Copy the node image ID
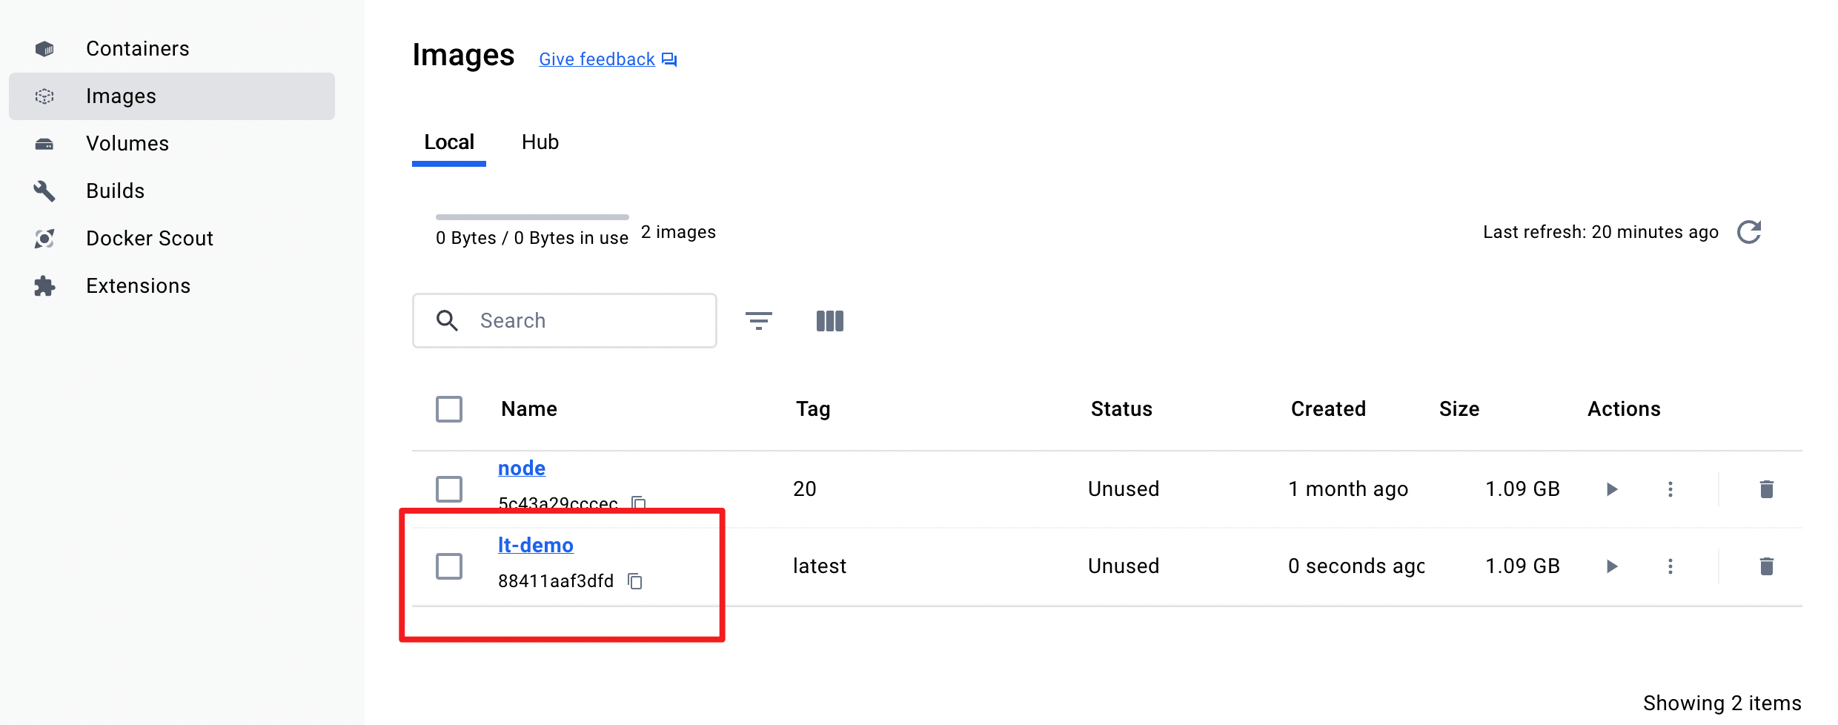 click(x=638, y=503)
